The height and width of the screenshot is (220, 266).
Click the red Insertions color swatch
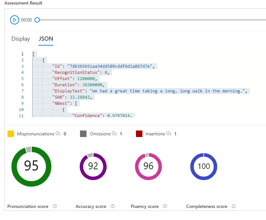pyautogui.click(x=139, y=134)
